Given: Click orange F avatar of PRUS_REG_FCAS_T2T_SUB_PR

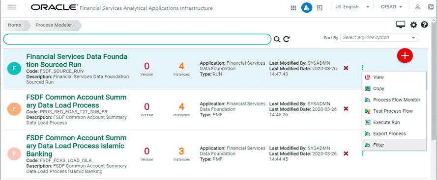Looking at the screenshot, I should (x=14, y=109).
